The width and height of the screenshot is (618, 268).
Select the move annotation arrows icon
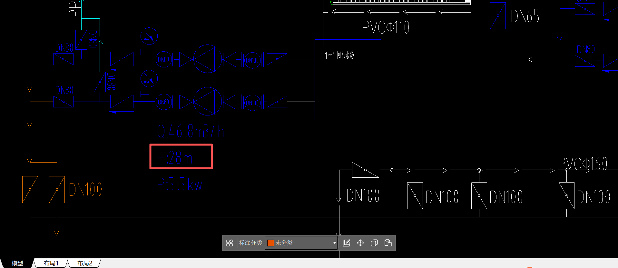pyautogui.click(x=360, y=243)
